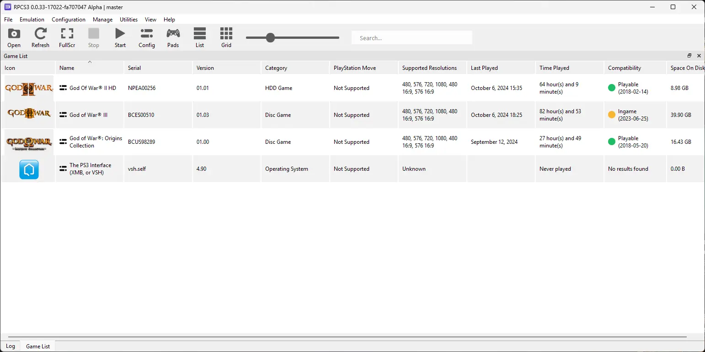Select serial NPEA00256 cell
This screenshot has height=352, width=705.
tap(158, 88)
